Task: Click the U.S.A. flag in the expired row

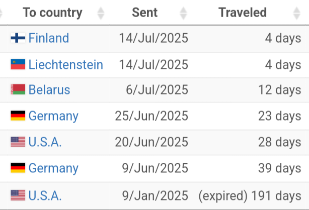Action: (18, 195)
